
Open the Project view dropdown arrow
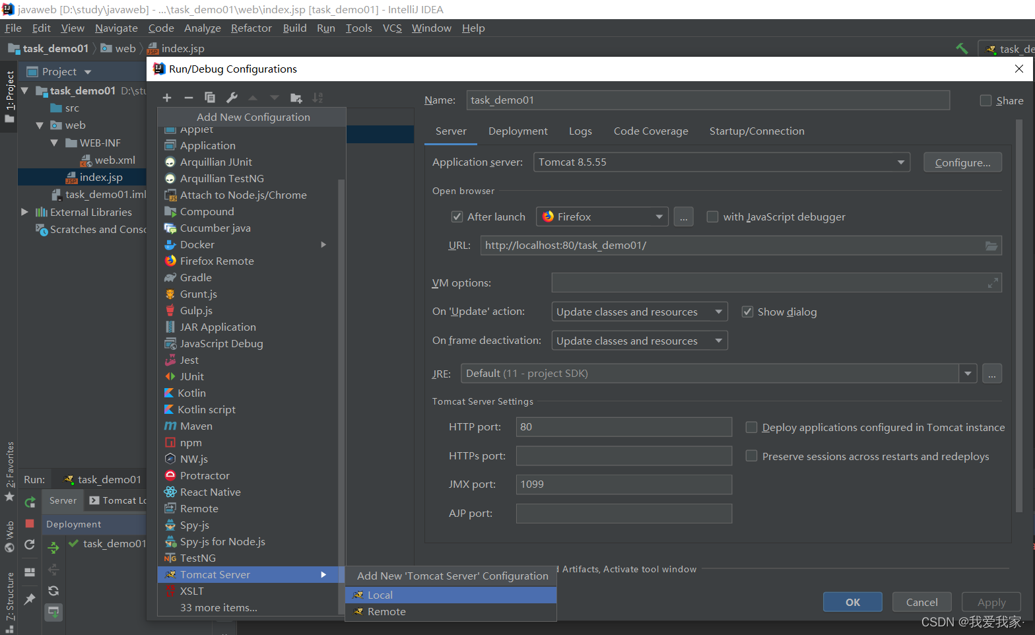pos(88,72)
